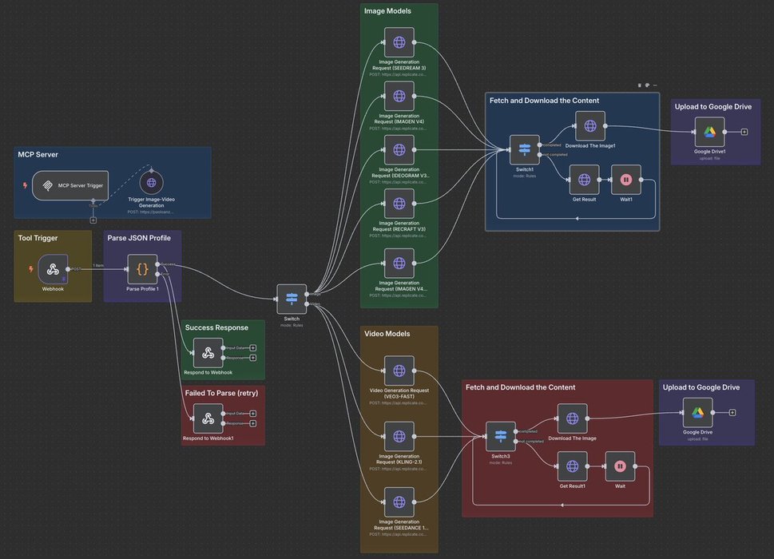Select the SEEDREAM 3 image request node
774x559 pixels.
pyautogui.click(x=399, y=42)
